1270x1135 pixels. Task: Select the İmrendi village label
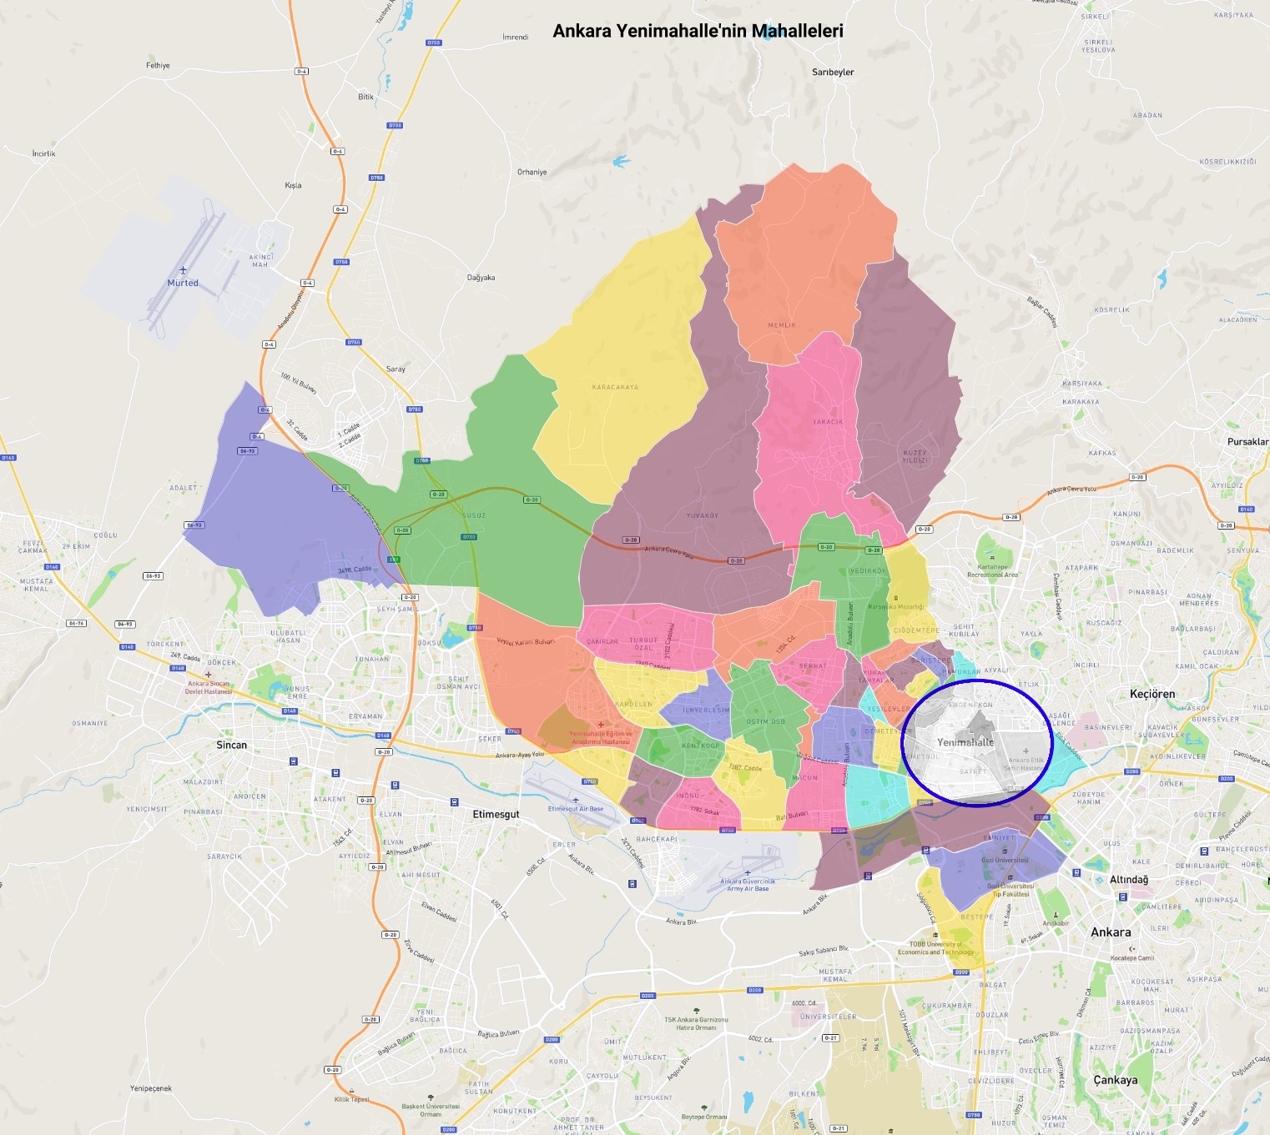coord(515,38)
